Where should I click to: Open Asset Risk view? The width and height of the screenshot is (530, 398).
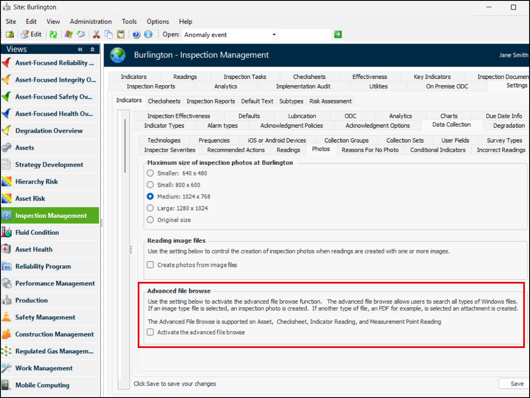coord(50,198)
